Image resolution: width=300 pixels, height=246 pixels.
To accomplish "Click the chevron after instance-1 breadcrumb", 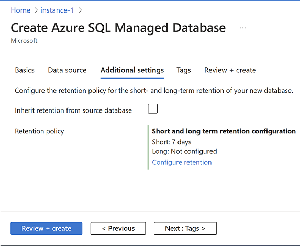I will click(x=80, y=10).
